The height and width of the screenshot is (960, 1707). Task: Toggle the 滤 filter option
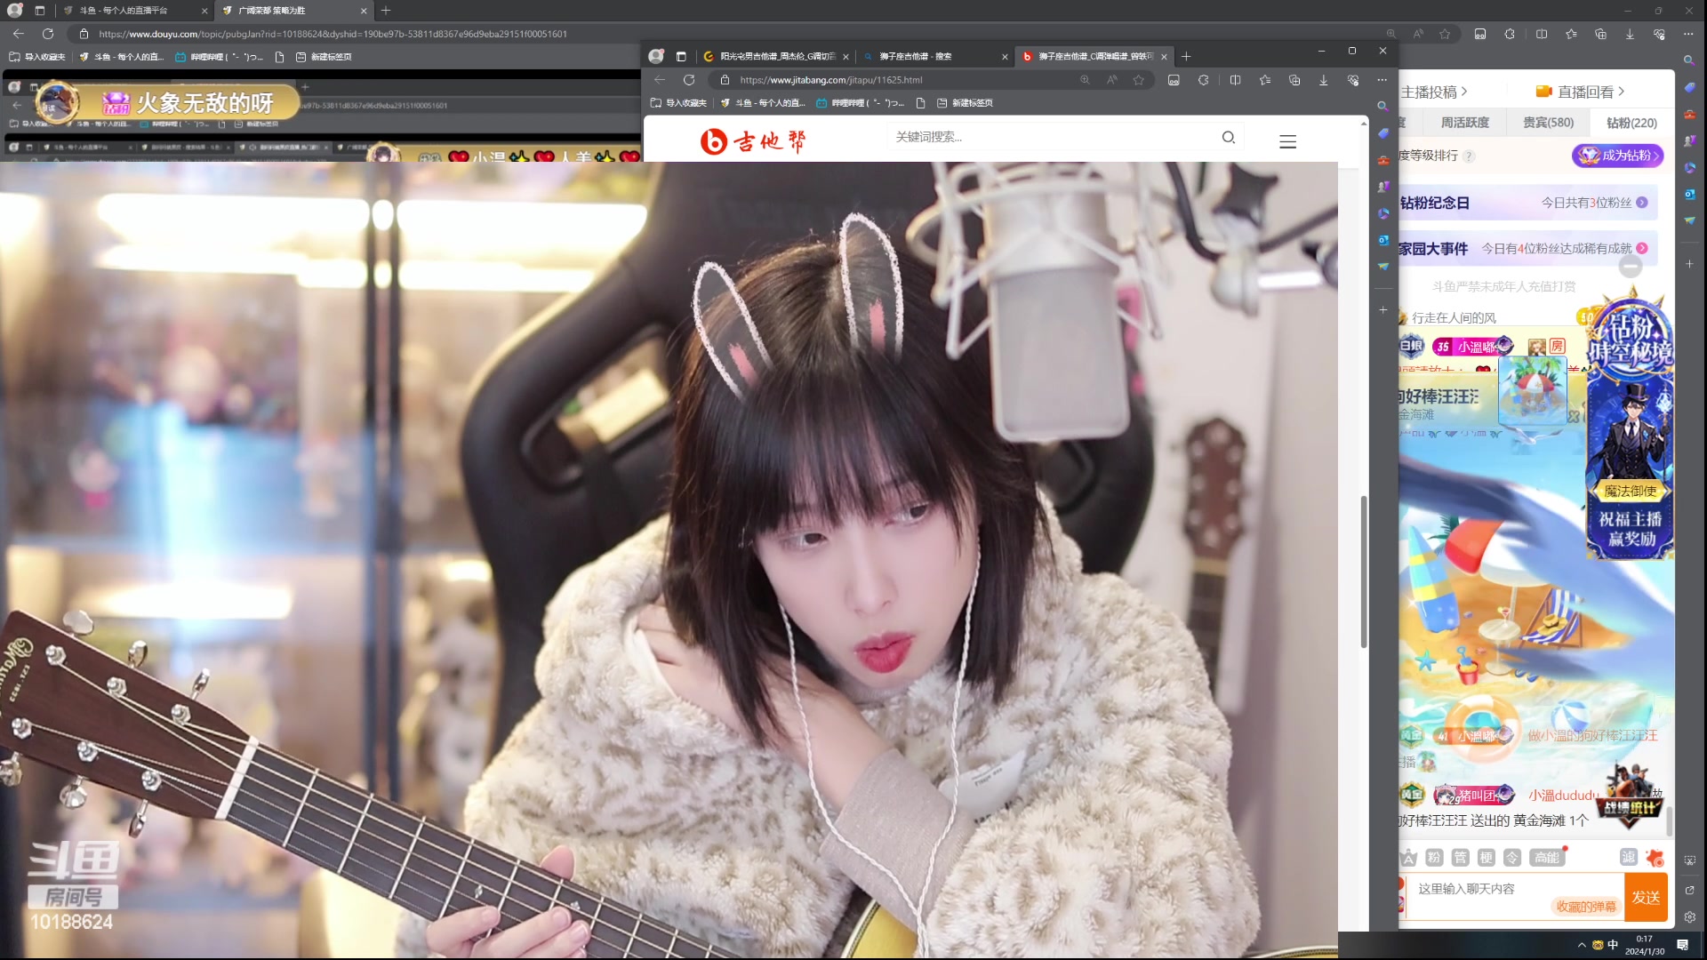point(1628,857)
